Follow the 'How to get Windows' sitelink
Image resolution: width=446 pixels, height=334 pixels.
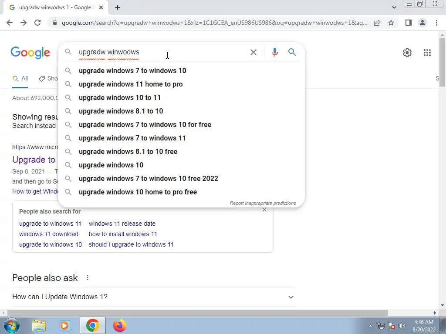point(35,192)
